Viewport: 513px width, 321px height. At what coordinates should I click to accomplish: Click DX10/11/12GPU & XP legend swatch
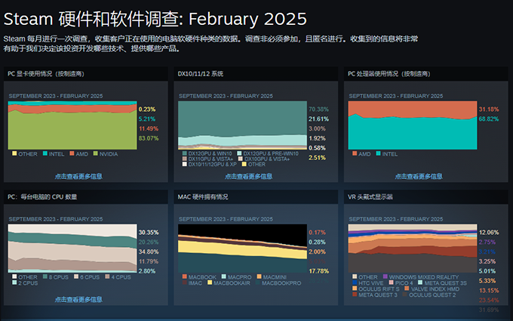click(x=185, y=164)
